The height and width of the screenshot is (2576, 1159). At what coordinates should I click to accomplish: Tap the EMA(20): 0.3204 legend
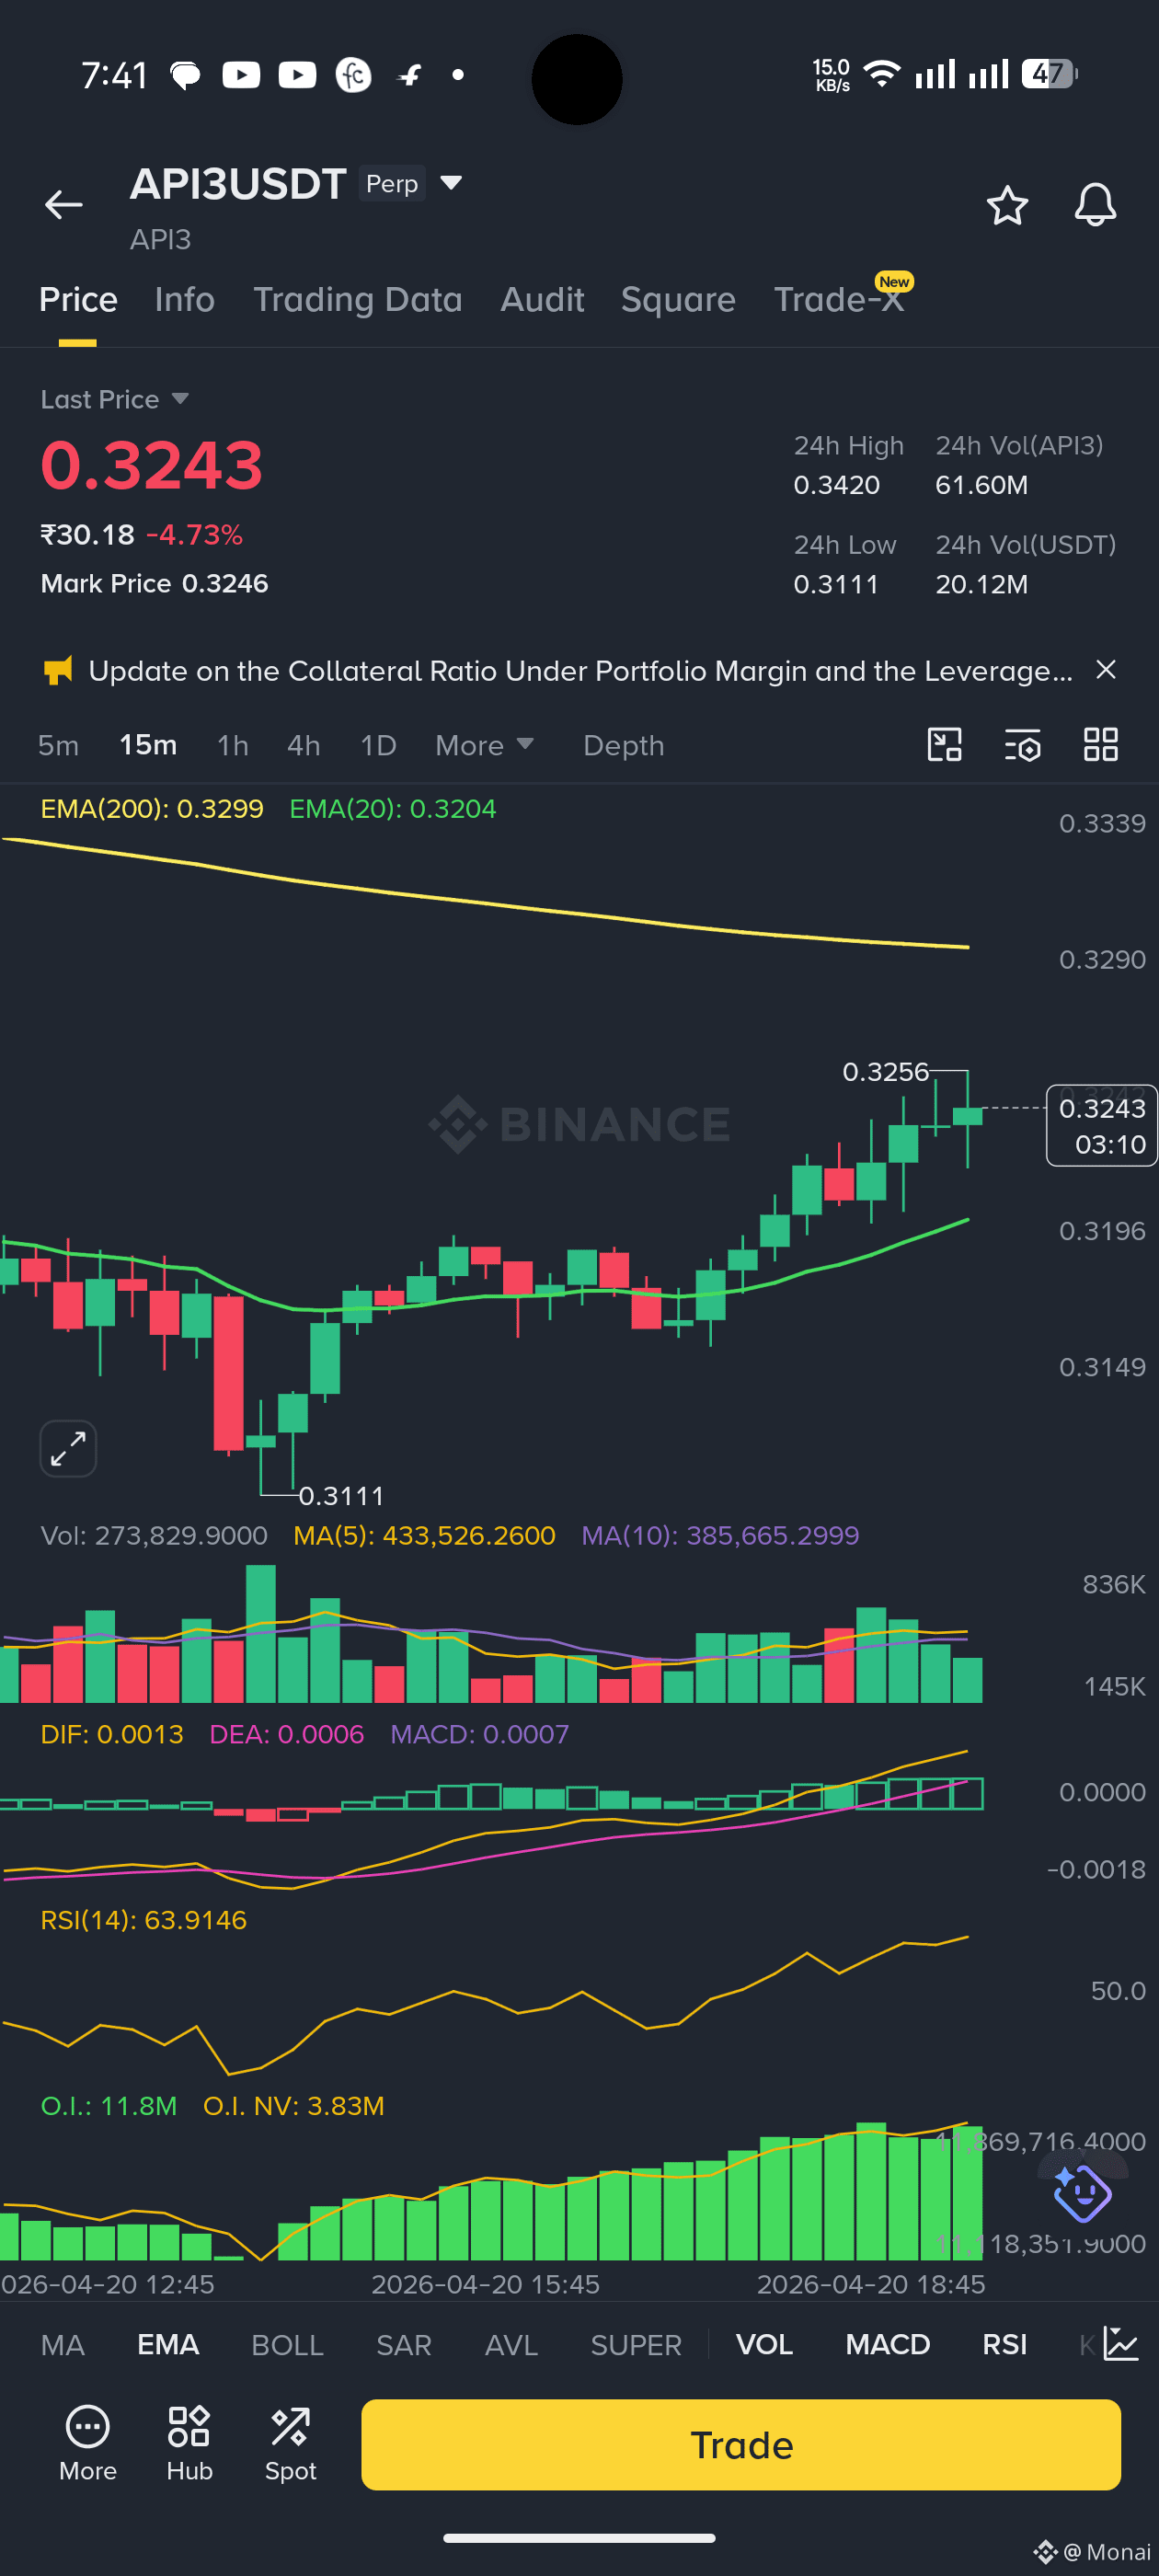coord(392,808)
